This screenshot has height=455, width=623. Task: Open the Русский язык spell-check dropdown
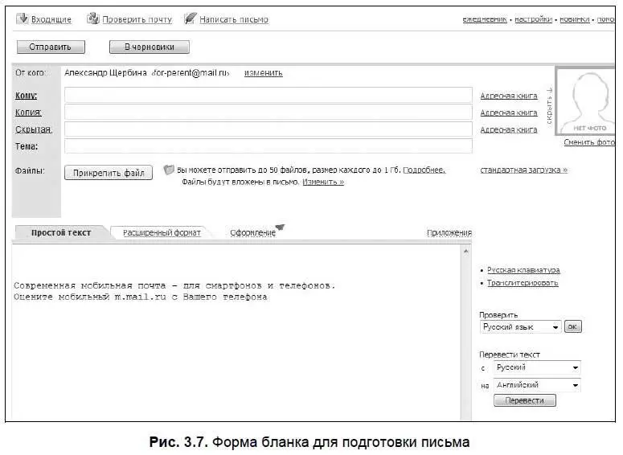(x=520, y=327)
